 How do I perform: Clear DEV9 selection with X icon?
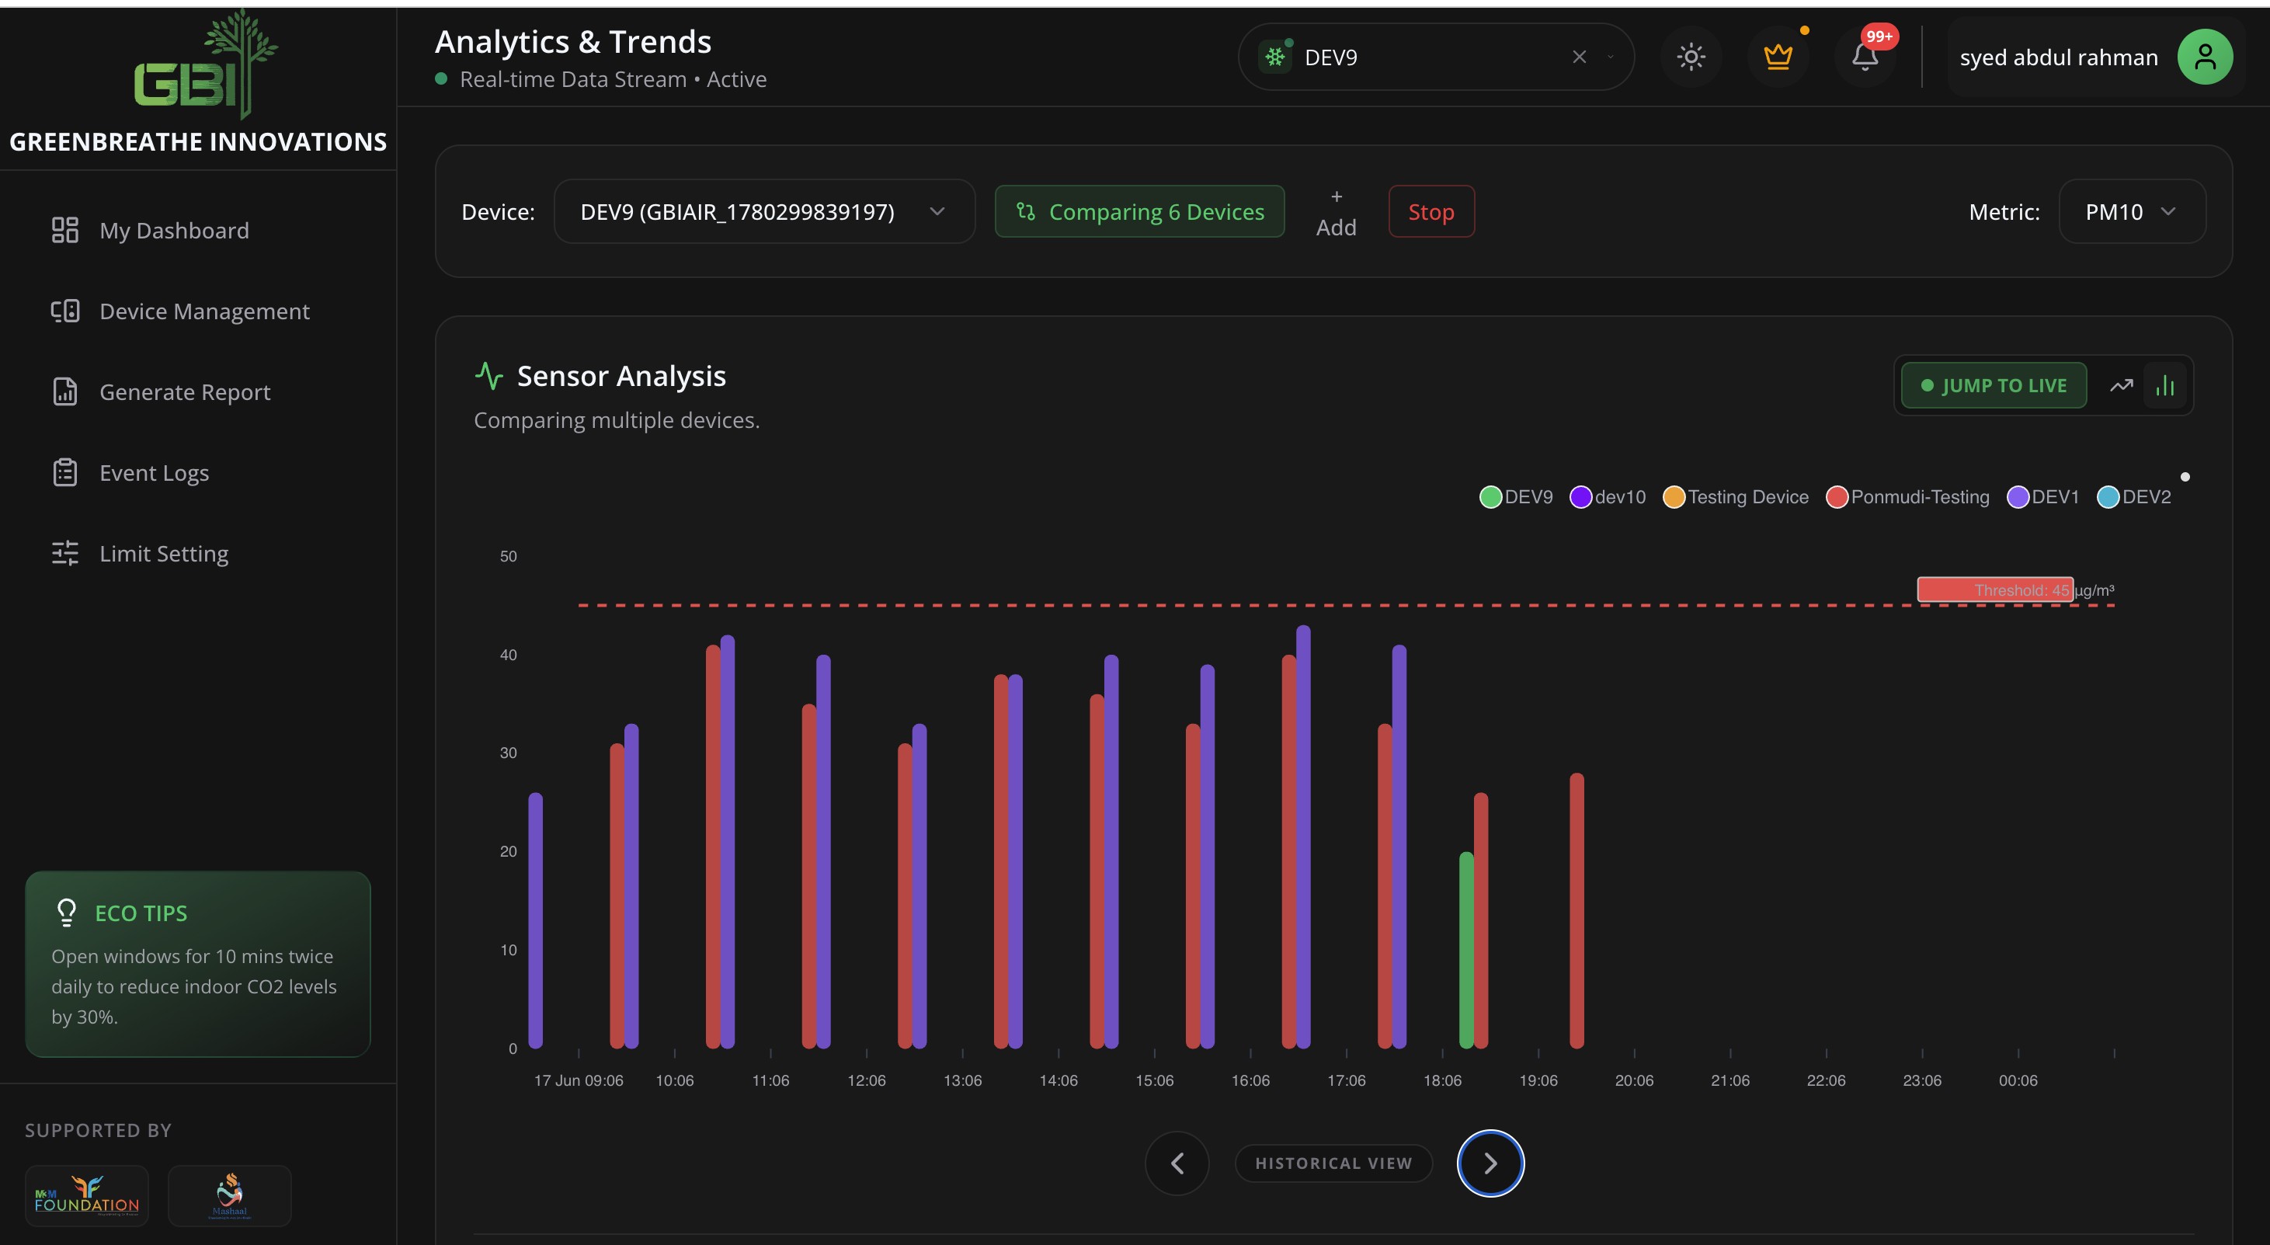tap(1579, 57)
